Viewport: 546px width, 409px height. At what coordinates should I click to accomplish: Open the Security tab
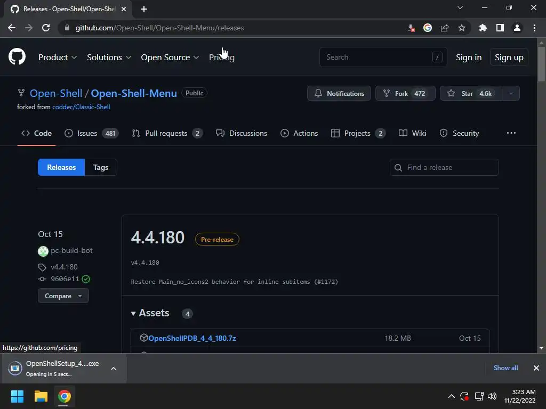coord(459,133)
